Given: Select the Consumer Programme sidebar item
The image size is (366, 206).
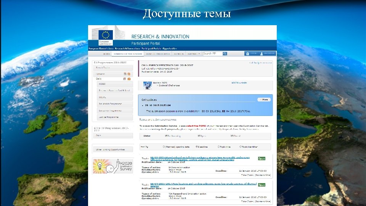Looking at the screenshot, I should 115,111.
